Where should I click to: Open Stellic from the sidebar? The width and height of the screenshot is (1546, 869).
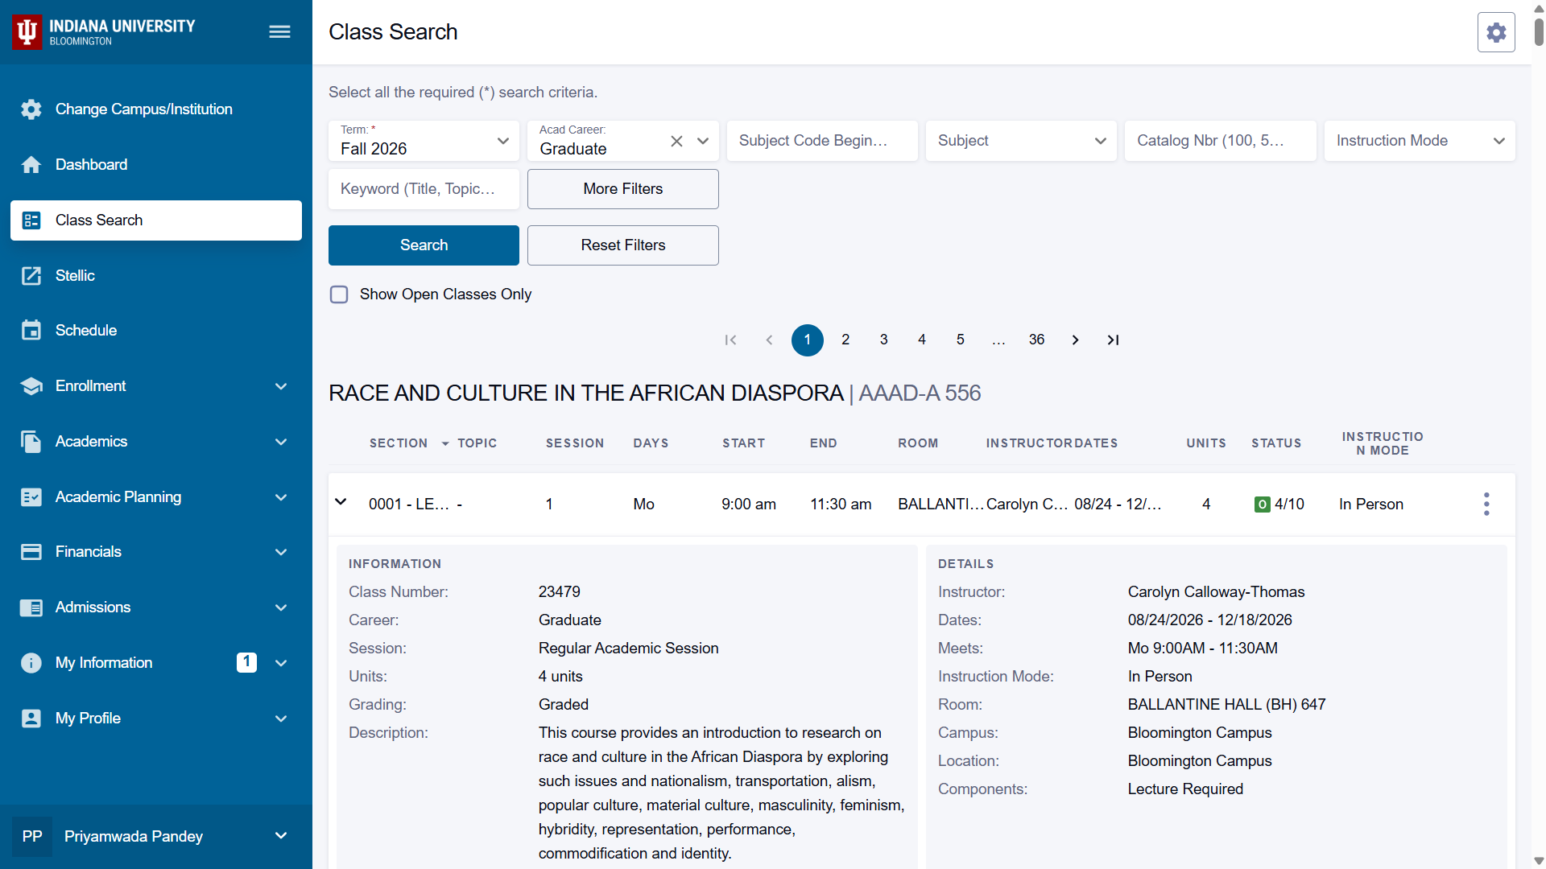click(x=156, y=276)
